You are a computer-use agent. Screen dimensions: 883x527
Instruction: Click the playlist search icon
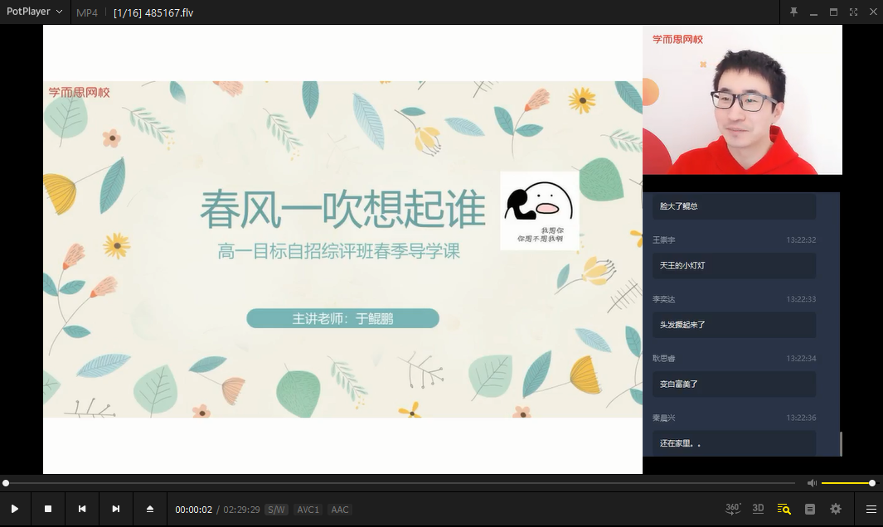tap(784, 509)
